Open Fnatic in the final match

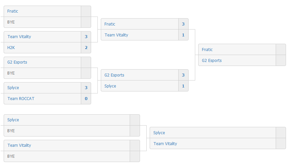(x=207, y=49)
